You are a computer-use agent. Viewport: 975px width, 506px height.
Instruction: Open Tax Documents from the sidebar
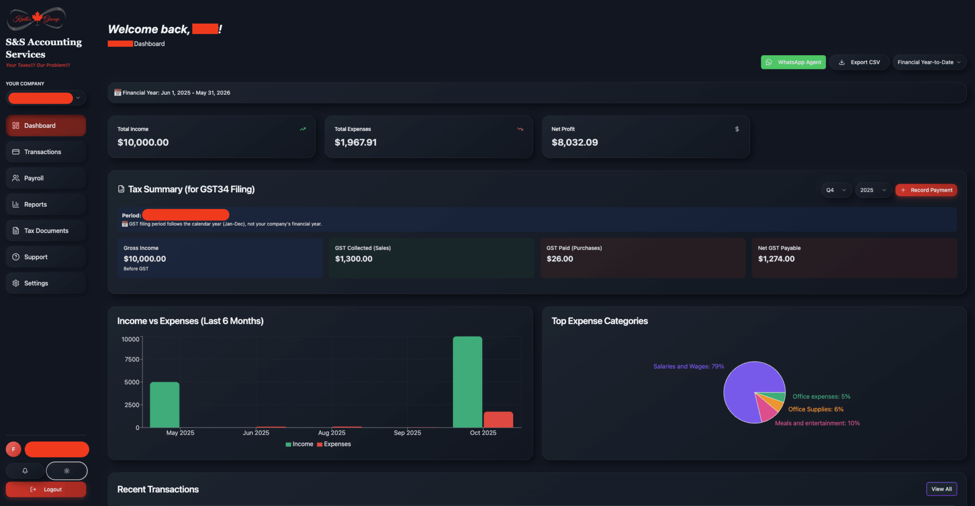pos(46,231)
